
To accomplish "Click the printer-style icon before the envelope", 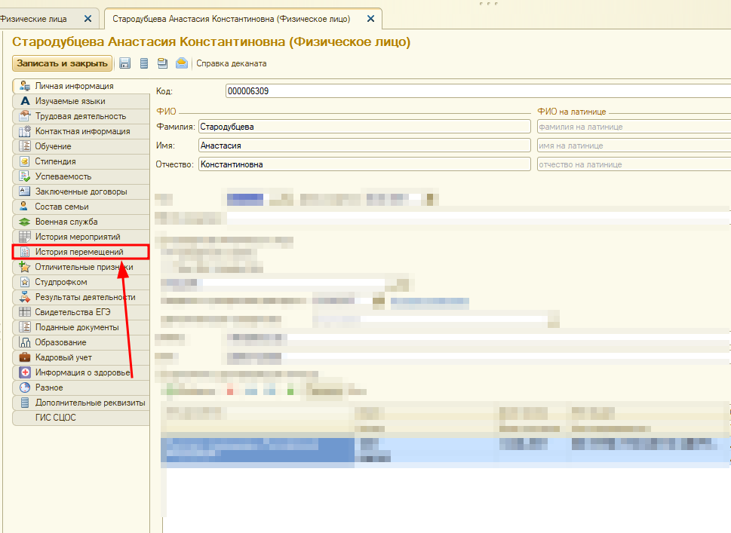I will click(x=162, y=63).
